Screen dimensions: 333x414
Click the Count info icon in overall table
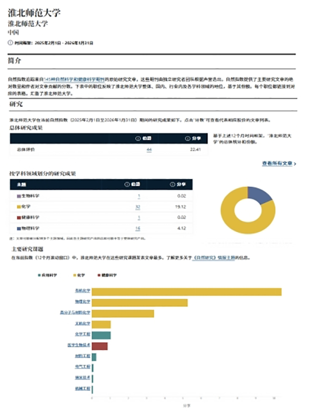pos(138,138)
